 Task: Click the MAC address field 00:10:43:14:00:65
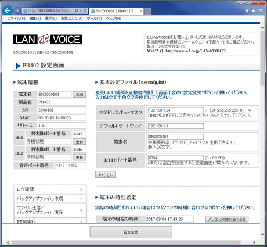[62, 117]
